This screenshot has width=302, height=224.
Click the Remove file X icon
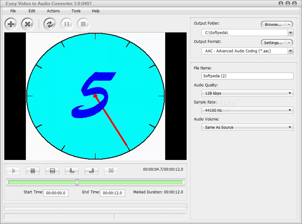coord(27,24)
